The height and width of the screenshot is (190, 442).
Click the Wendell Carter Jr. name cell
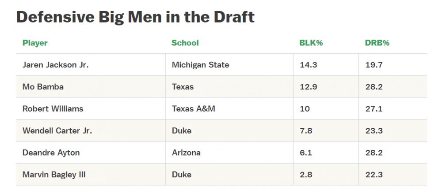tap(57, 130)
